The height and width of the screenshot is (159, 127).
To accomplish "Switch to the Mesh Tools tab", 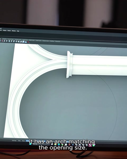I will (x=32, y=40).
